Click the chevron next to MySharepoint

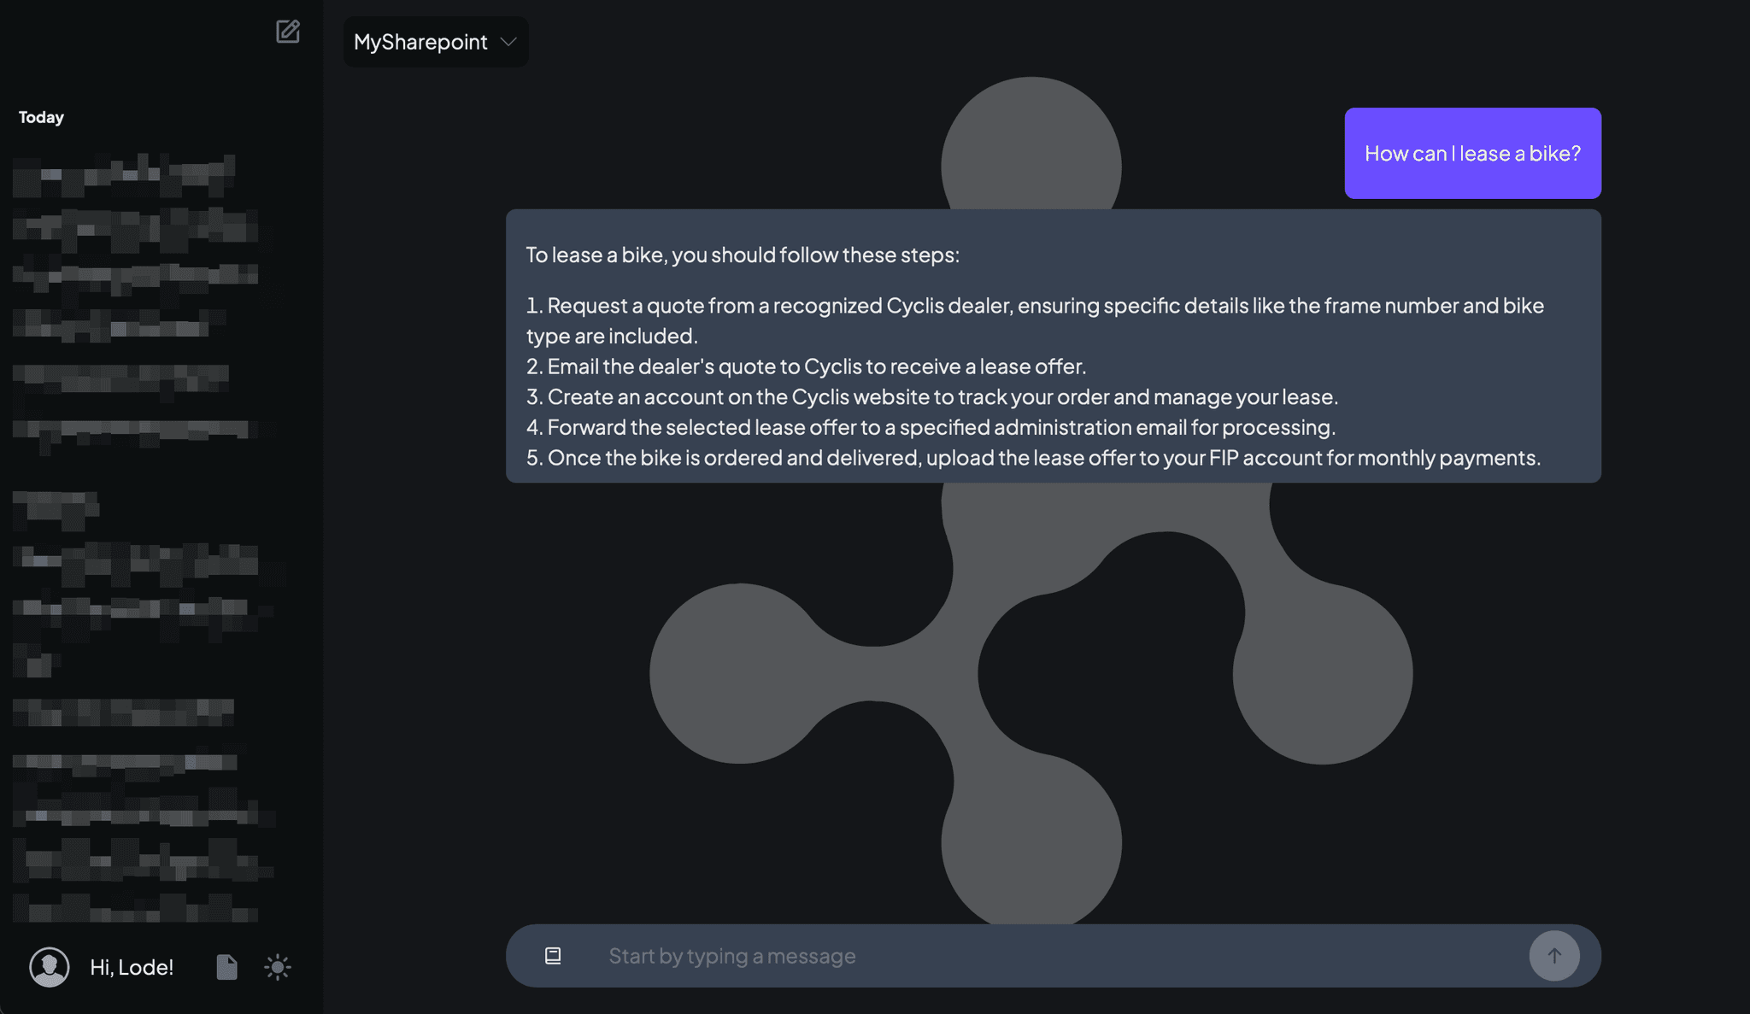tap(508, 42)
